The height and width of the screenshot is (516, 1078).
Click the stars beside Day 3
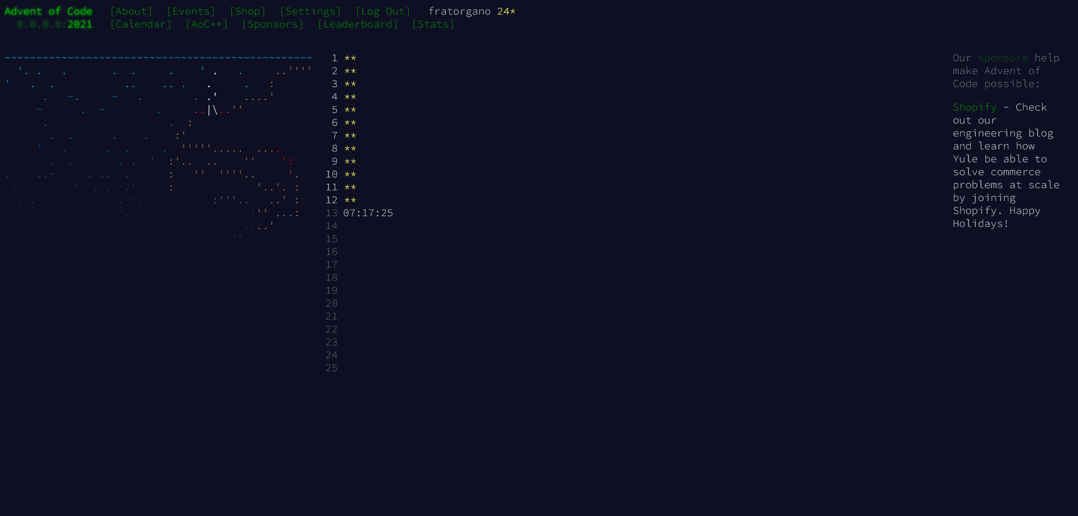[349, 84]
